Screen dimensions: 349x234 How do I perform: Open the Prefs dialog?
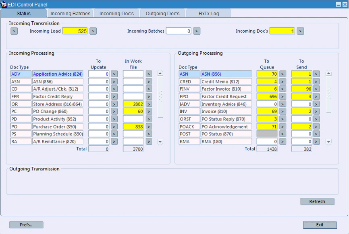point(26,225)
